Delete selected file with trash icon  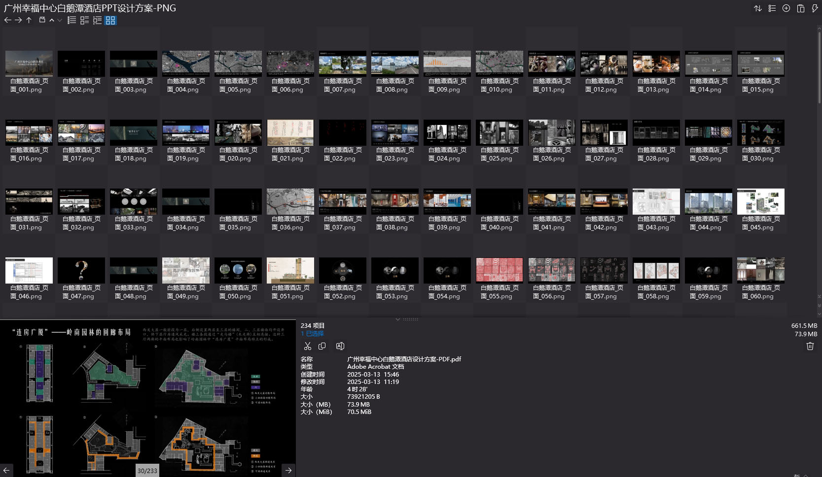pyautogui.click(x=810, y=346)
